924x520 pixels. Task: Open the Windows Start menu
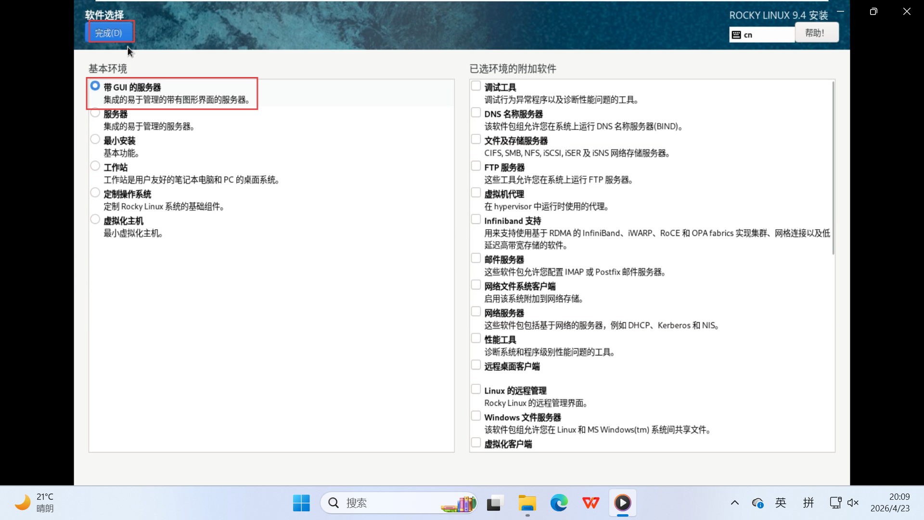(x=301, y=503)
